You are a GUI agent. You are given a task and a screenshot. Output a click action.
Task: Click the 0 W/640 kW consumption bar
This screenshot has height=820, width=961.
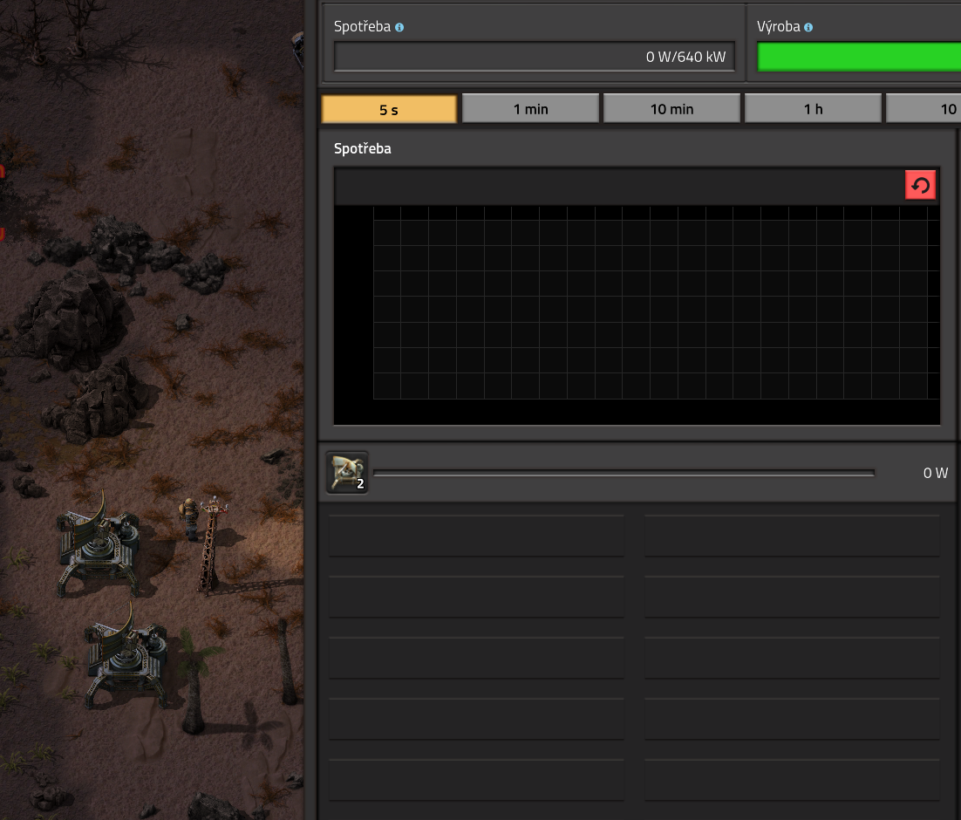(534, 58)
